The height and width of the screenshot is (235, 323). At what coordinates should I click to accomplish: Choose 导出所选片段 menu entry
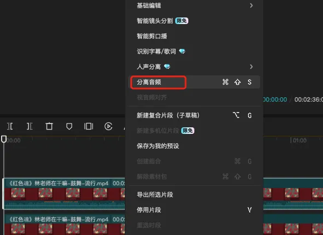194,195
